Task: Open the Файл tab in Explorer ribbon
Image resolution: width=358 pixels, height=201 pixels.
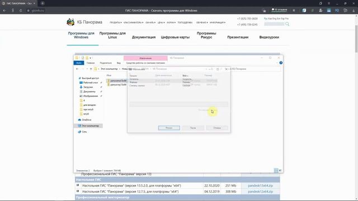Action: click(x=79, y=63)
